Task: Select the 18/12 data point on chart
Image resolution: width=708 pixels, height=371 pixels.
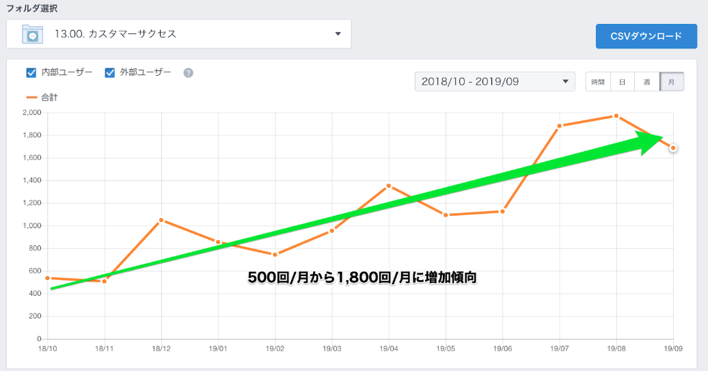Action: click(x=161, y=220)
